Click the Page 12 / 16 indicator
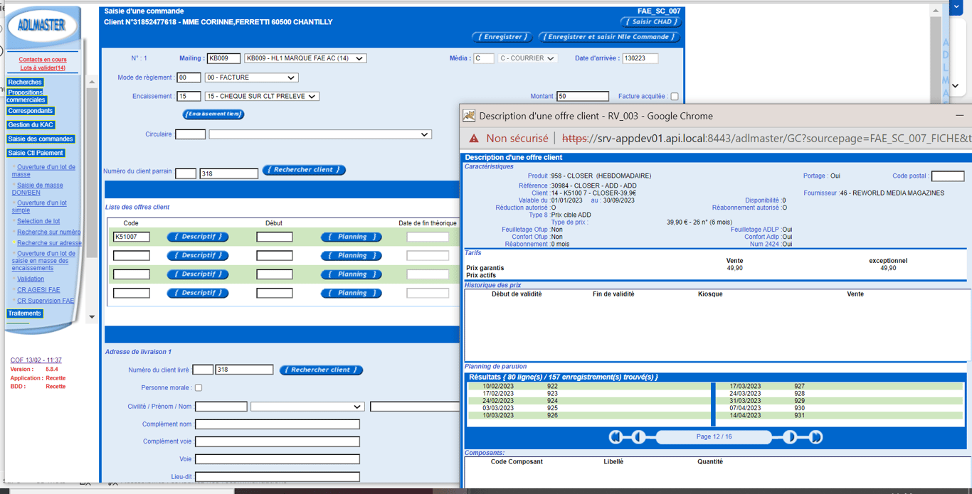The image size is (972, 494). coord(714,437)
